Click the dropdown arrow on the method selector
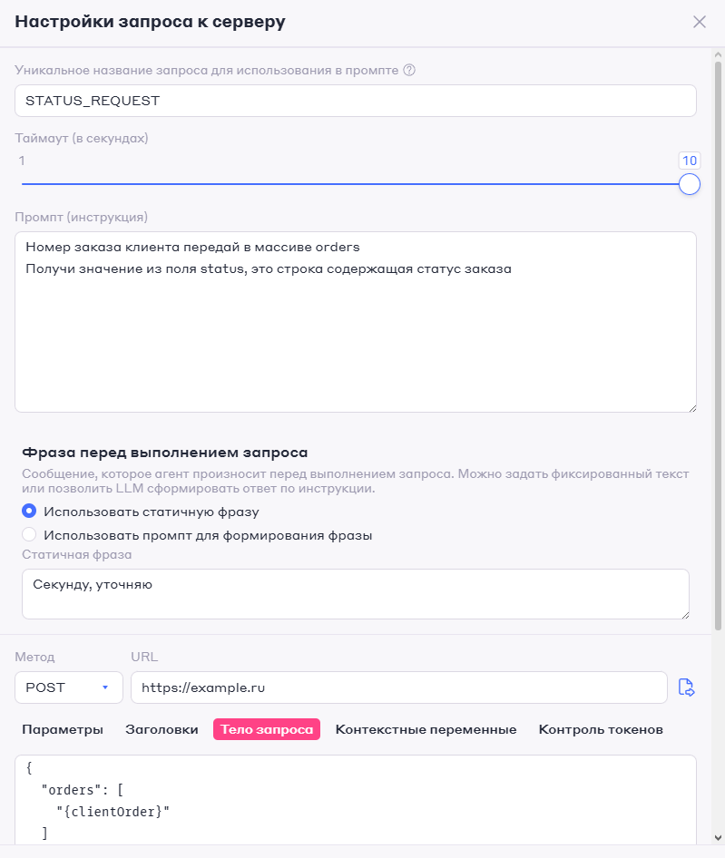Screen dimensions: 725x858 point(106,687)
